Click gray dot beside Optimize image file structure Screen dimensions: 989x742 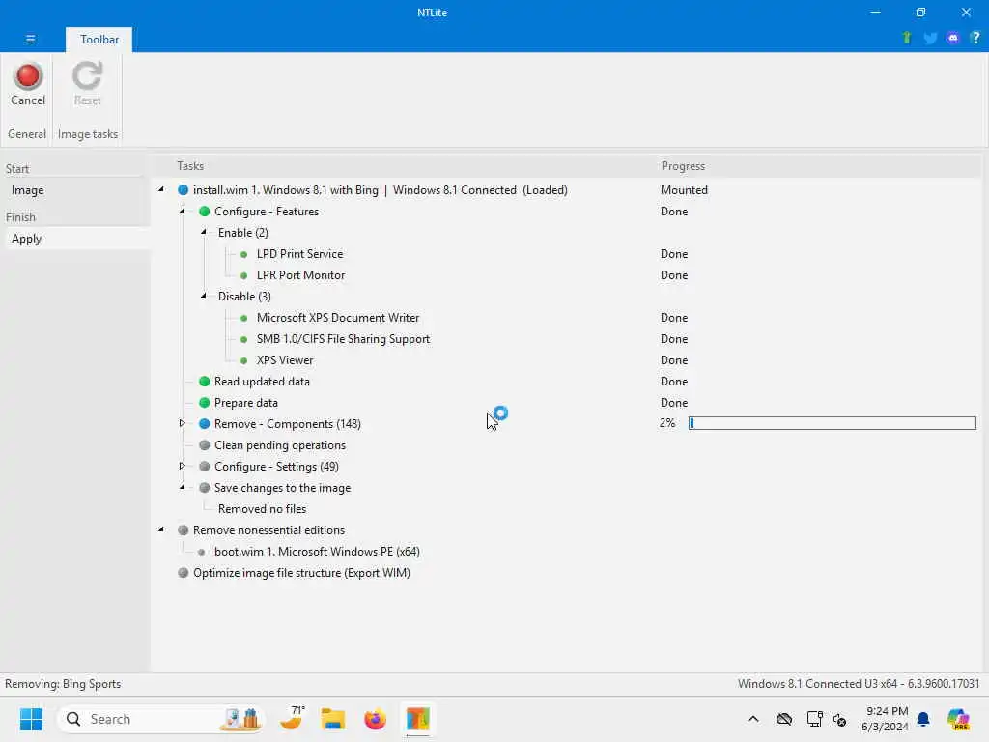[183, 572]
